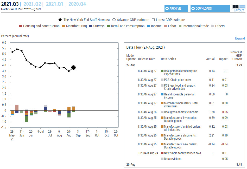Expand the Data Flow panel
This screenshot has height=169, width=247.
(x=240, y=38)
